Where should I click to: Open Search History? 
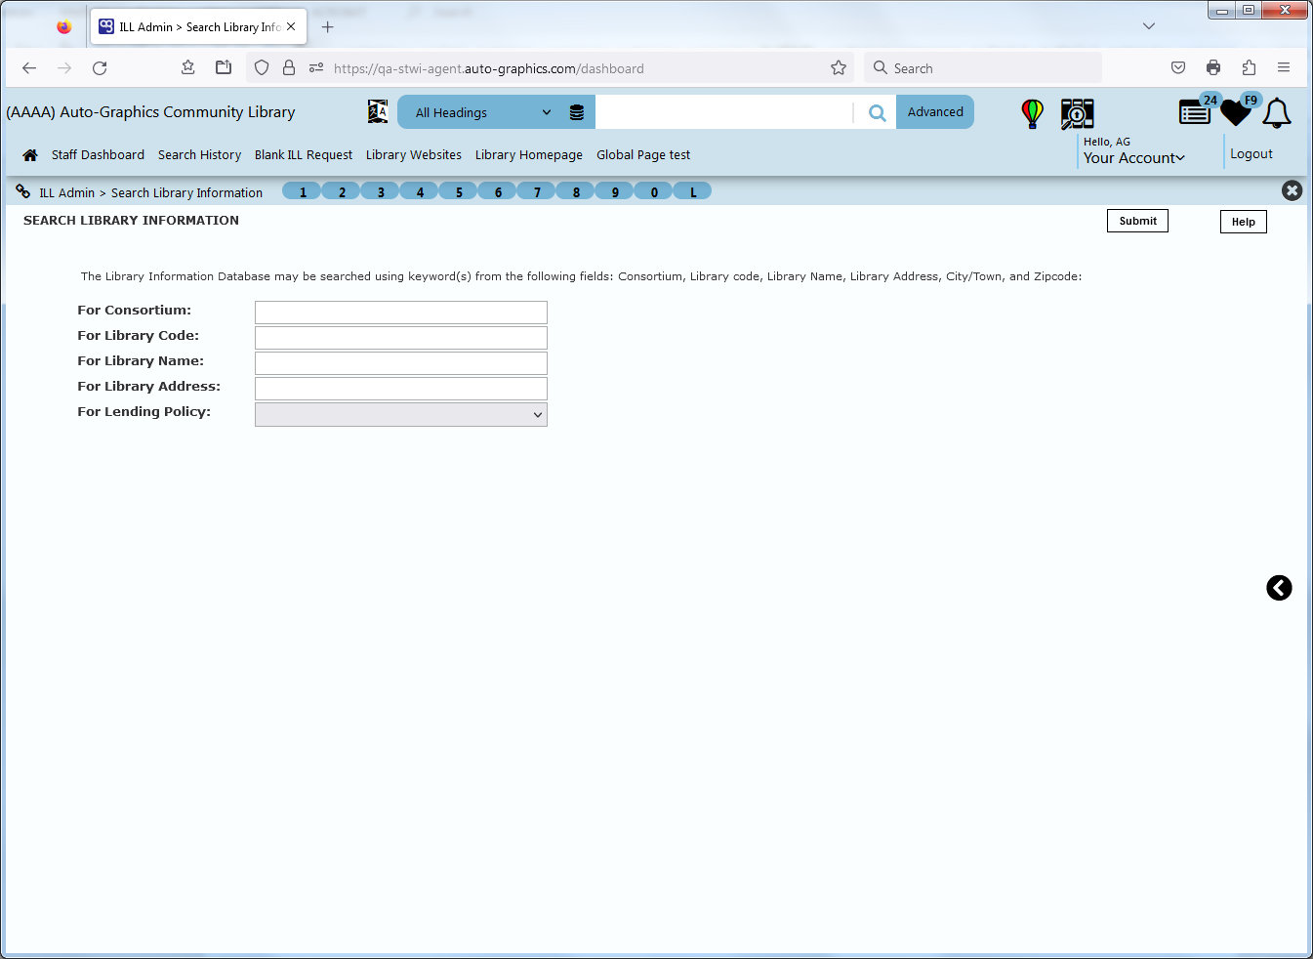pos(199,155)
